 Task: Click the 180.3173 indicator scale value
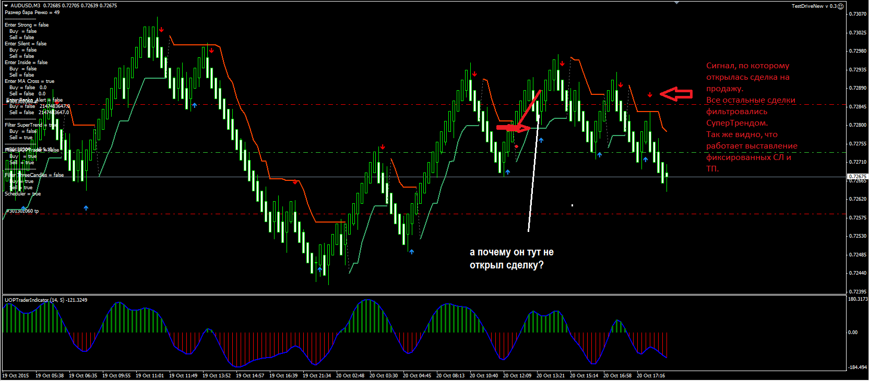858,299
